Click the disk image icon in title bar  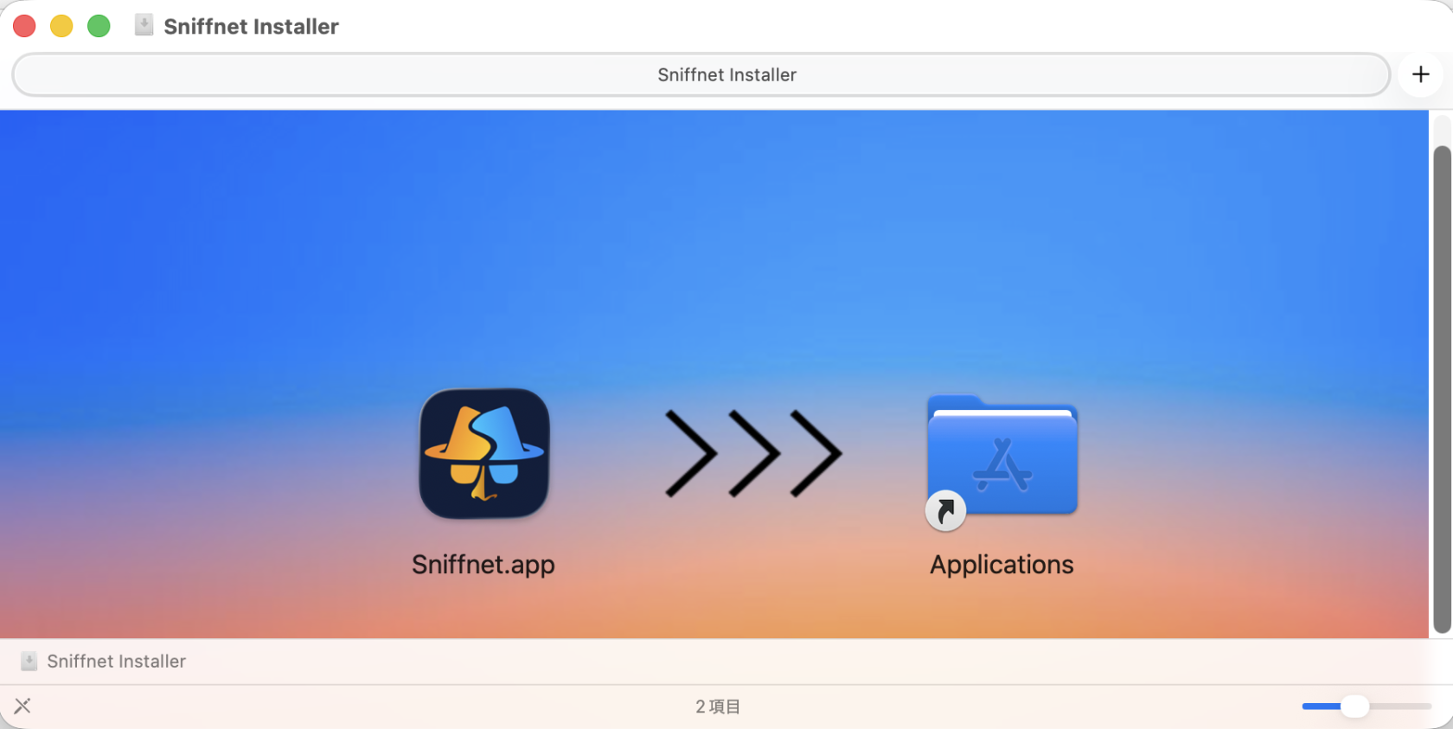[x=144, y=25]
